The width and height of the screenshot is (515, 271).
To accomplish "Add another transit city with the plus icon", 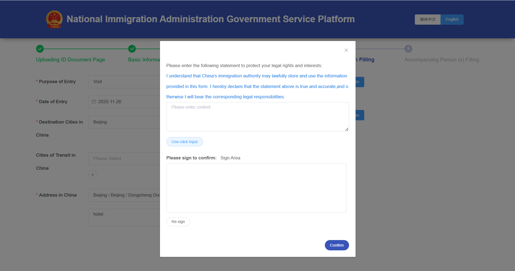I will coord(93,175).
